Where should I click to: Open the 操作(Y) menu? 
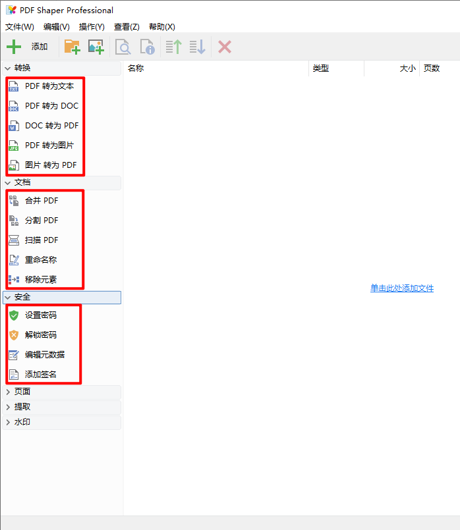pyautogui.click(x=92, y=27)
